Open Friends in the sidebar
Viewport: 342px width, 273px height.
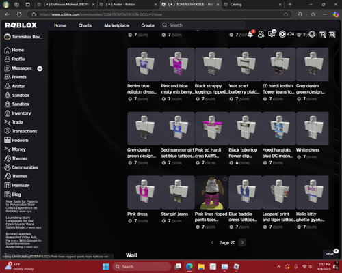pos(16,77)
